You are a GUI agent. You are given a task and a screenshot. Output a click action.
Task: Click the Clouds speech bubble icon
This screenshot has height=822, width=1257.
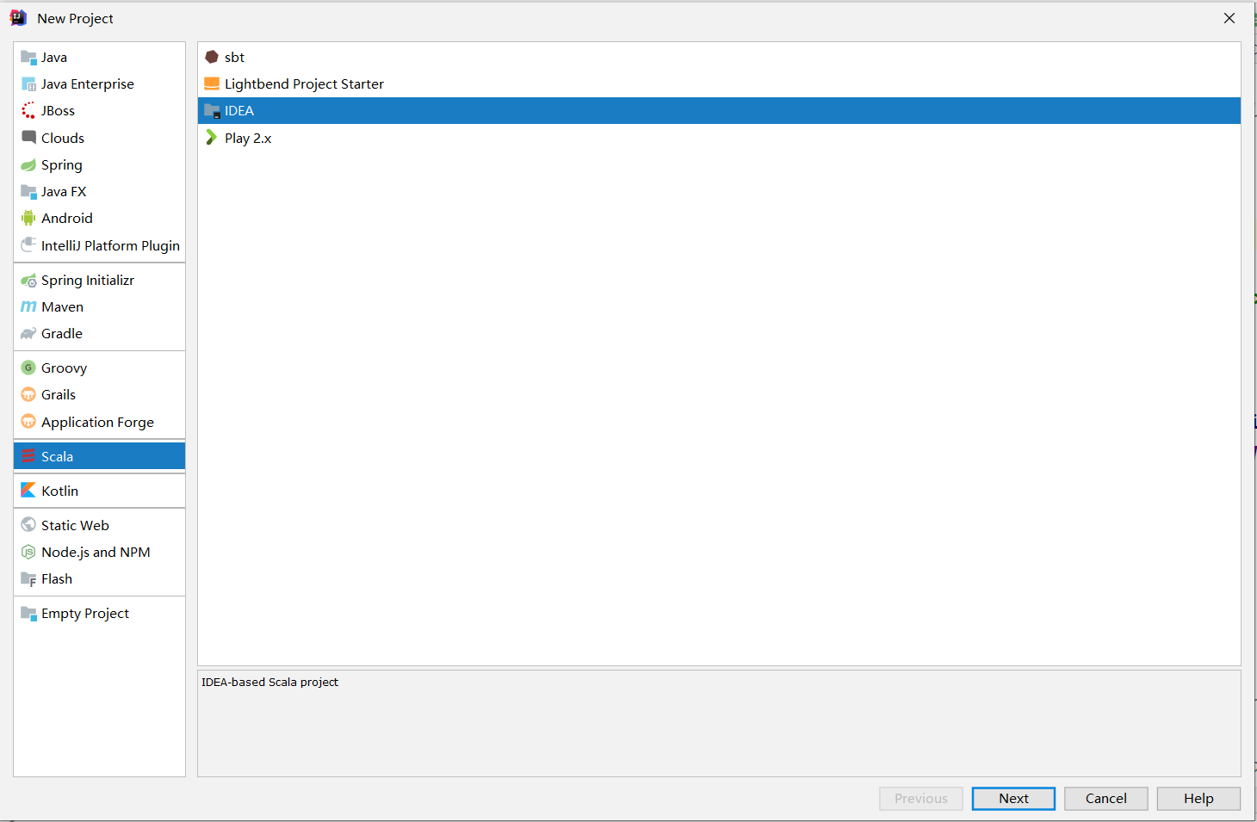point(28,138)
